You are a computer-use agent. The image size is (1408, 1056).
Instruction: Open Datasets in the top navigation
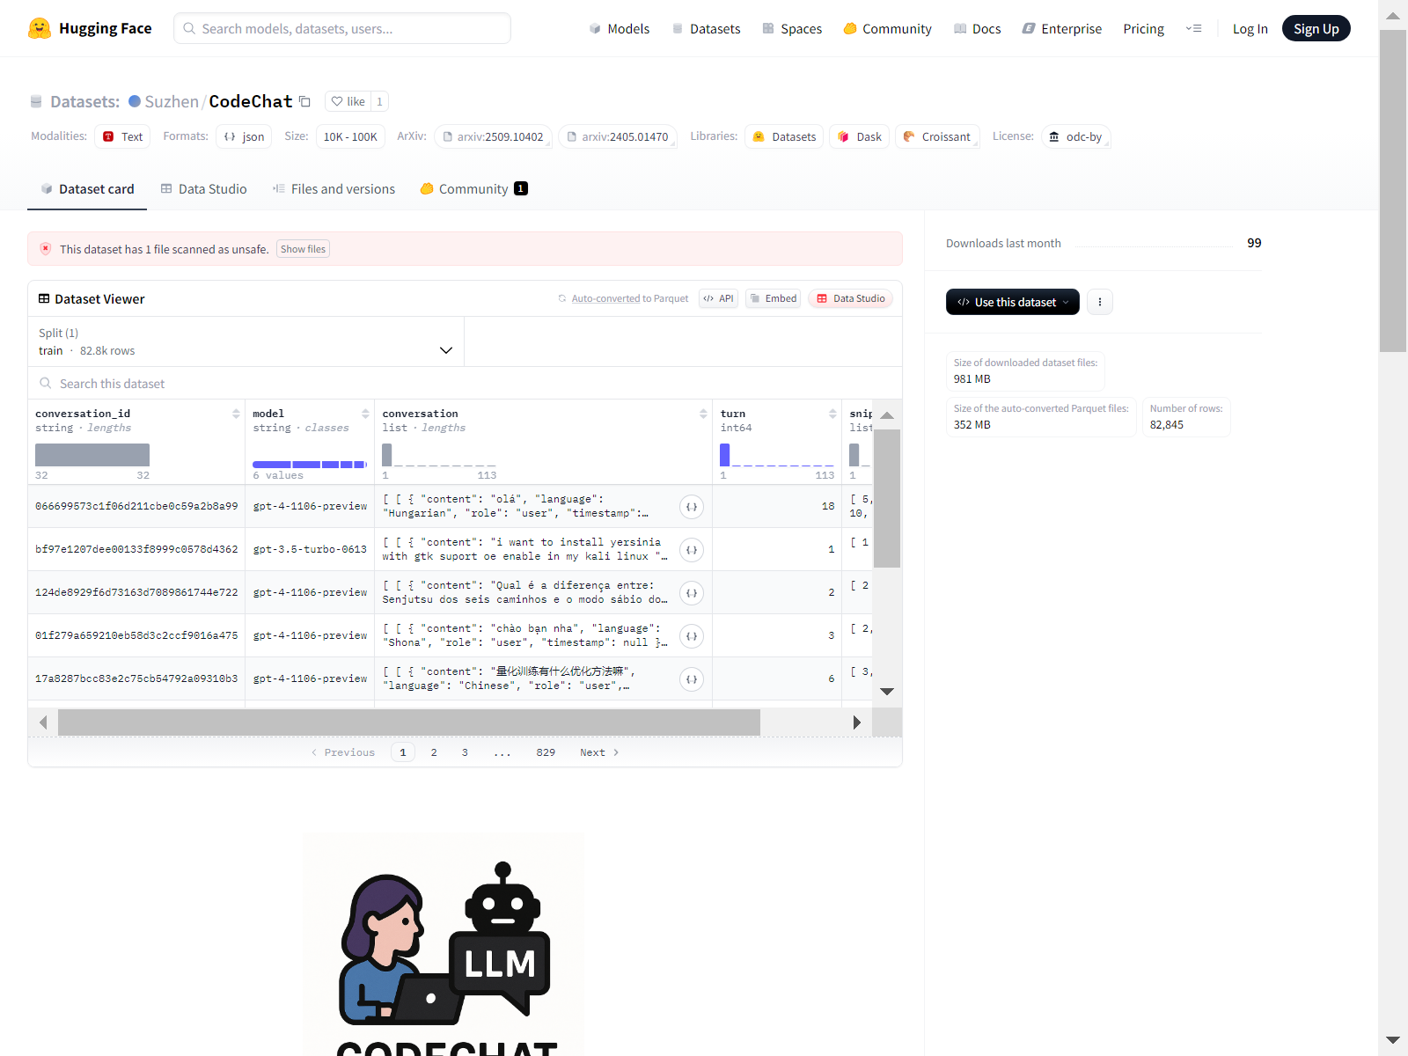tap(706, 29)
